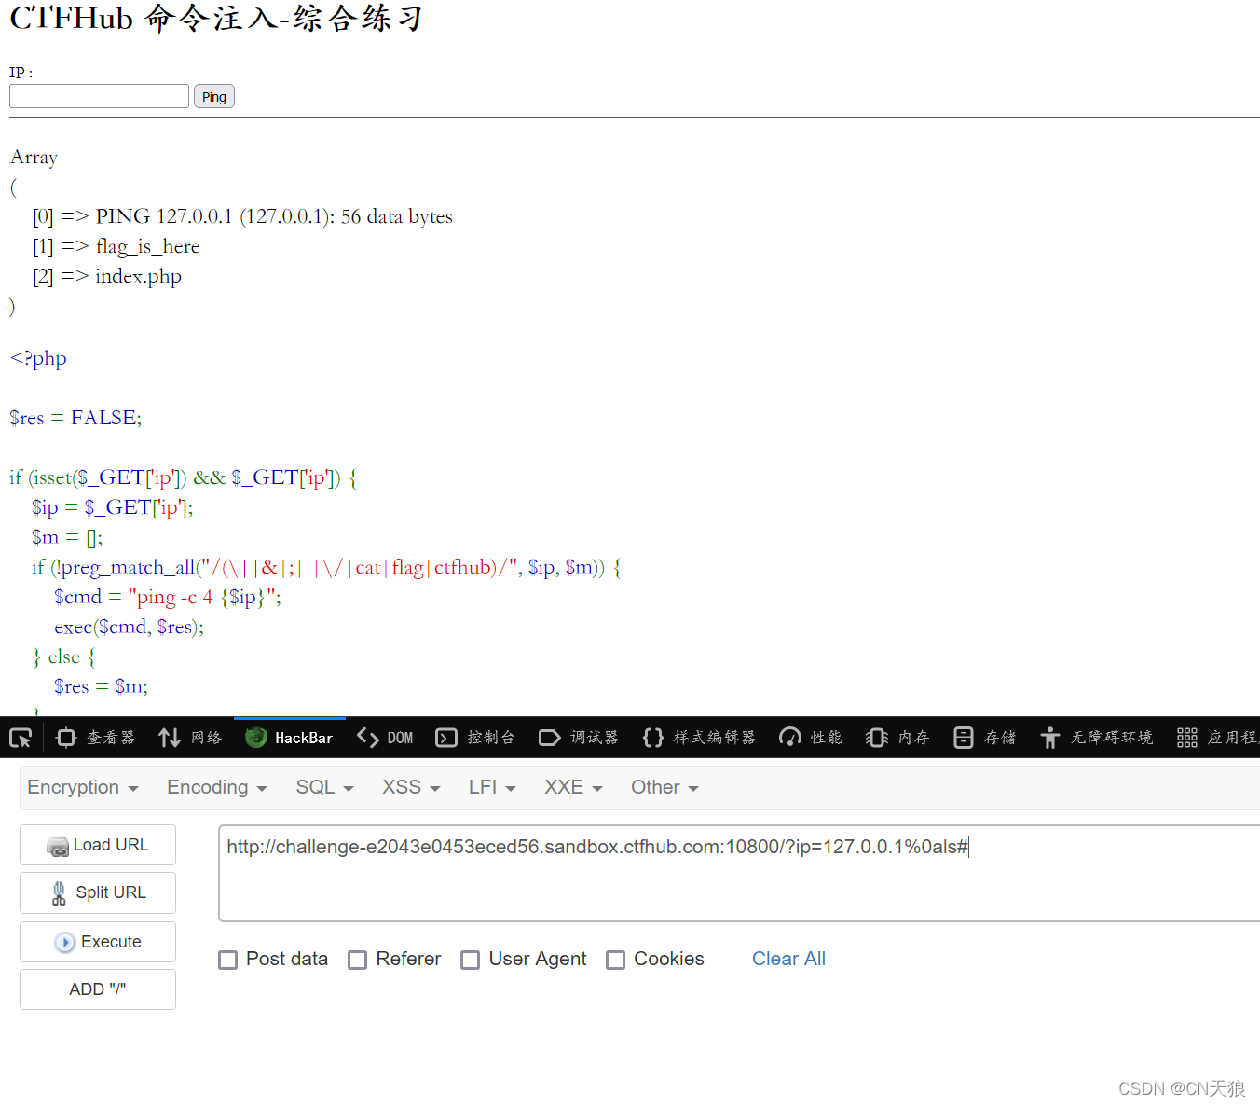Expand the Encryption dropdown menu

83,787
